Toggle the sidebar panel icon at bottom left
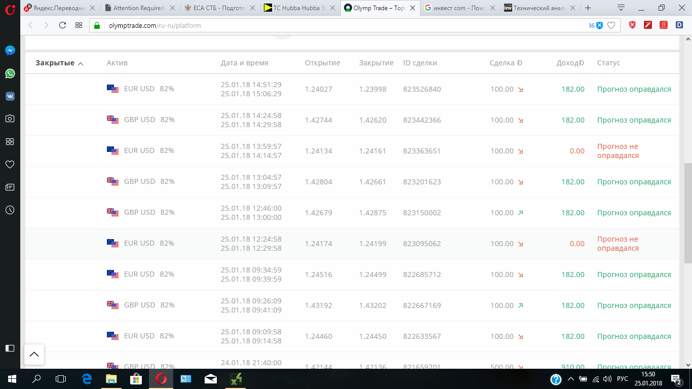The image size is (692, 389). tap(10, 348)
